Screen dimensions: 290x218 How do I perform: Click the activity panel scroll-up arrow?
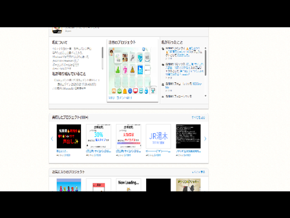coord(205,48)
